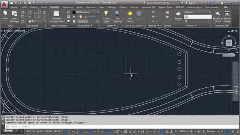This screenshot has width=240, height=135.
Task: Click the workspace switching gear icon
Action: point(191,131)
